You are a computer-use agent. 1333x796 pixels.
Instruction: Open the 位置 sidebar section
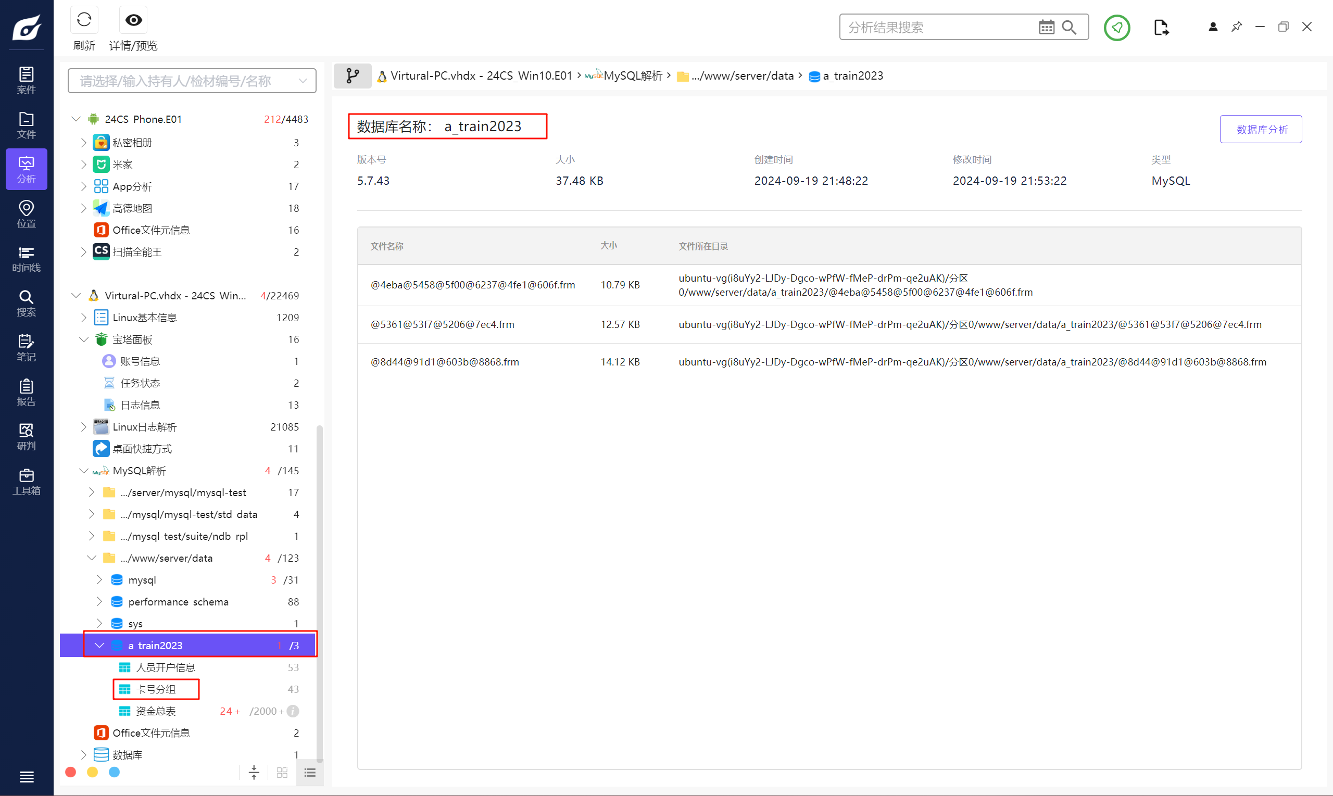point(26,214)
